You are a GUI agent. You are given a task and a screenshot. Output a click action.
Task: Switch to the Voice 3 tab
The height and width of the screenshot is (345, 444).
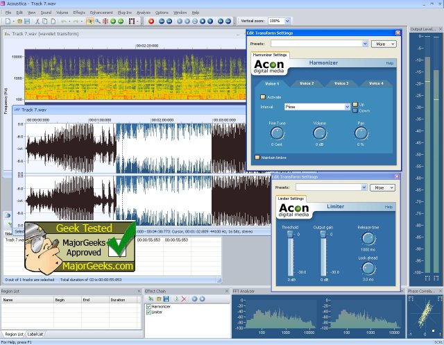pyautogui.click(x=341, y=83)
